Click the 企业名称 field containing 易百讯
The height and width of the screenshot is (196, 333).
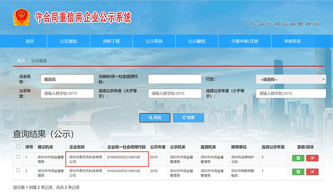tap(67, 79)
